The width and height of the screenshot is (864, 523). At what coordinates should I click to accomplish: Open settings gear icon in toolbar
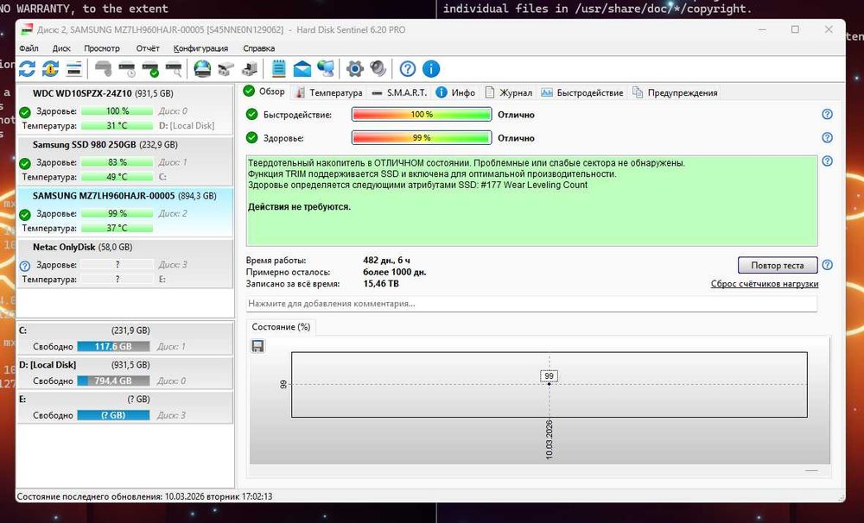click(x=355, y=69)
